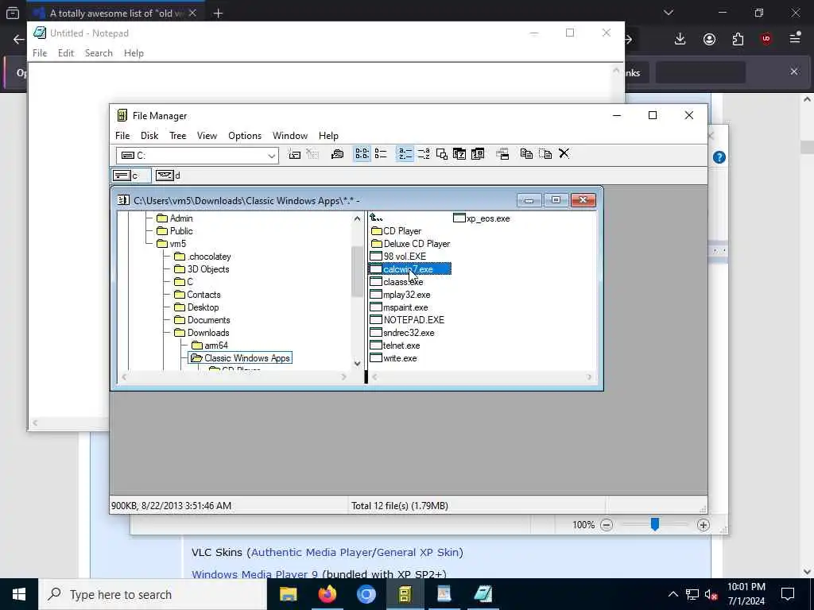Select the CD Player folder in file list

click(x=396, y=231)
